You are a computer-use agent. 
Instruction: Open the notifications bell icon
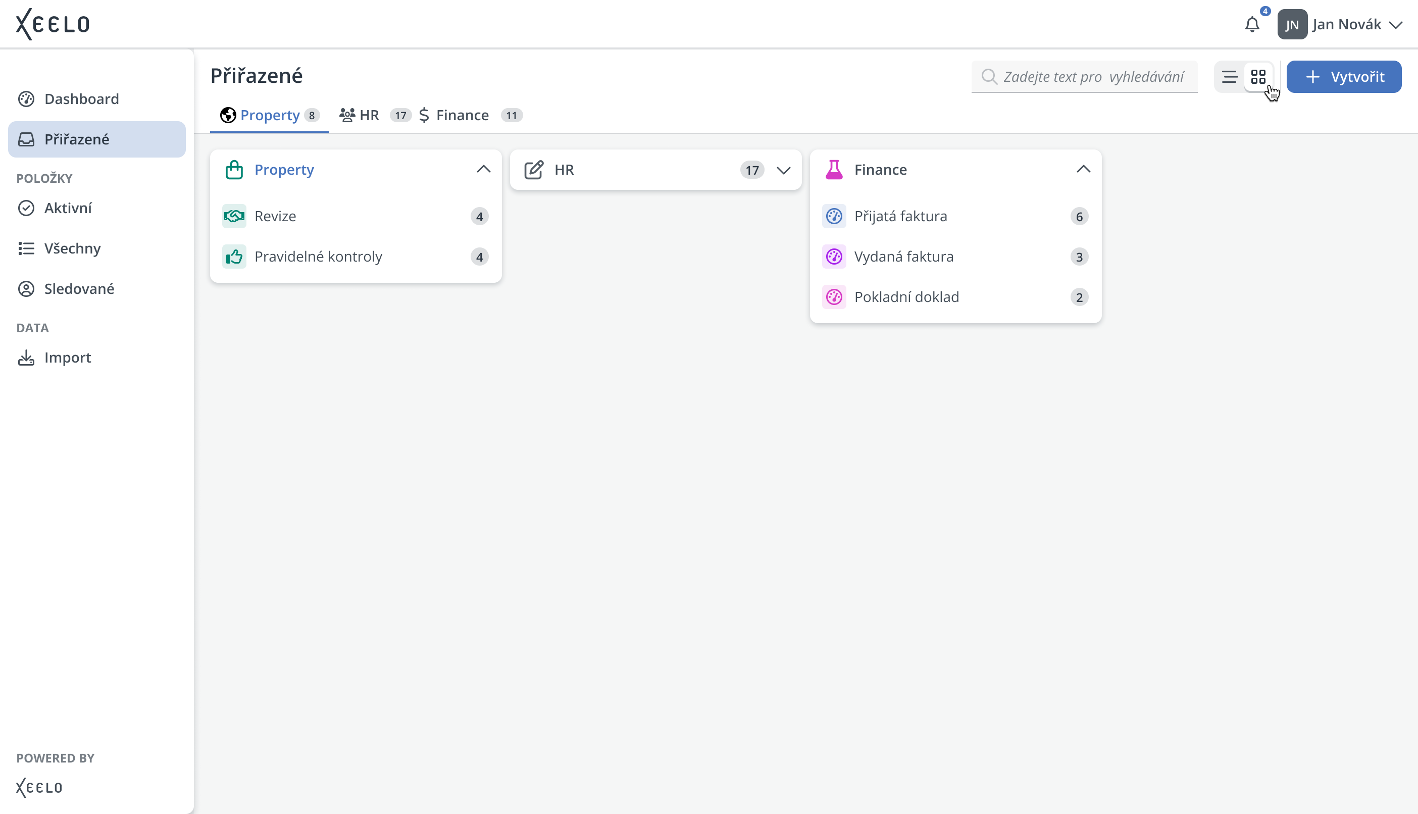(x=1252, y=25)
